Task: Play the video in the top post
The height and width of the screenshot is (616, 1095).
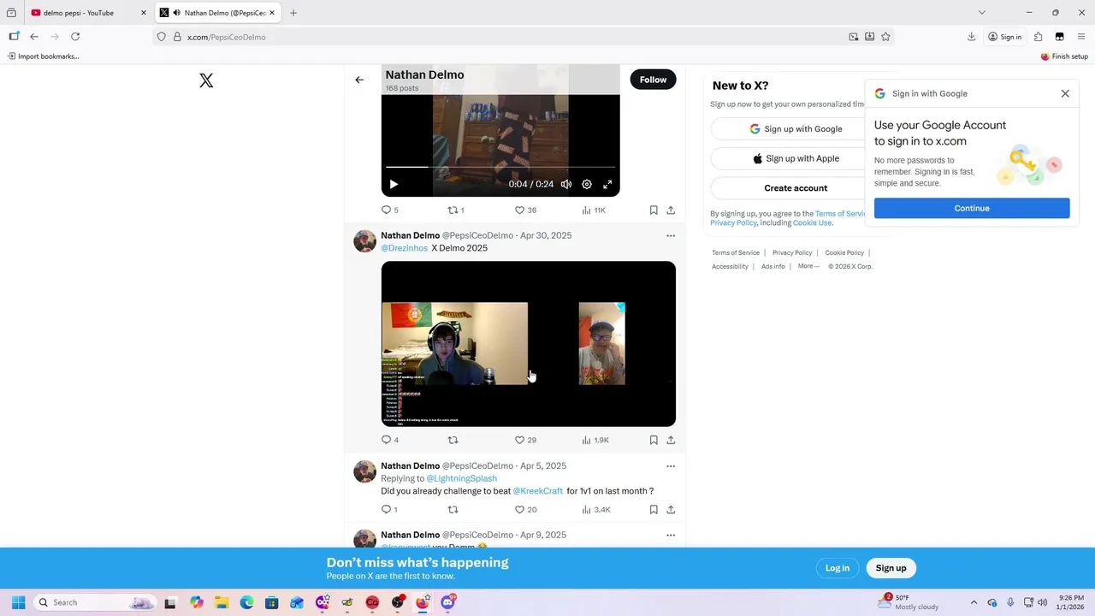Action: pyautogui.click(x=394, y=184)
